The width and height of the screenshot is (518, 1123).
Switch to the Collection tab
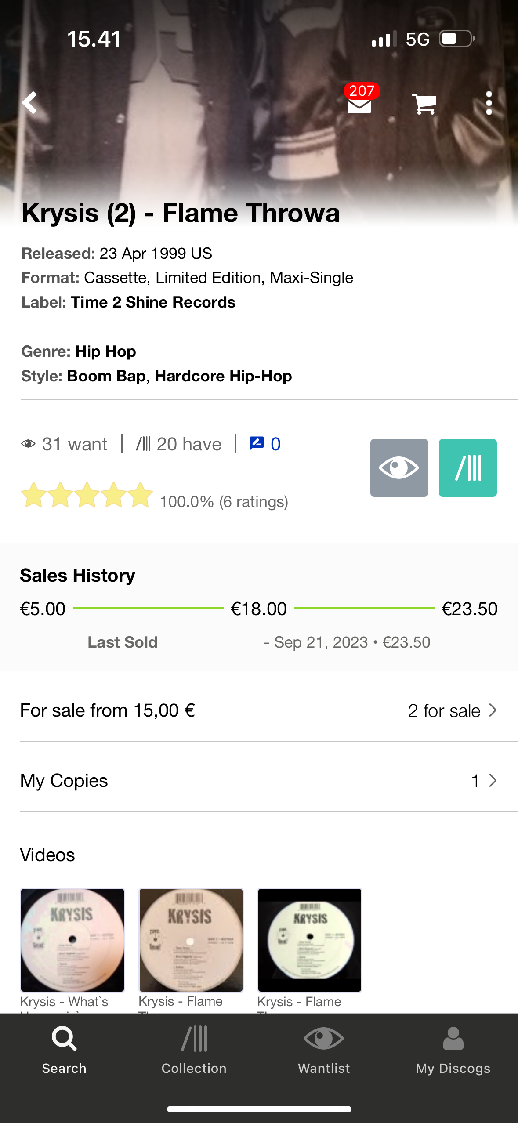(194, 1050)
